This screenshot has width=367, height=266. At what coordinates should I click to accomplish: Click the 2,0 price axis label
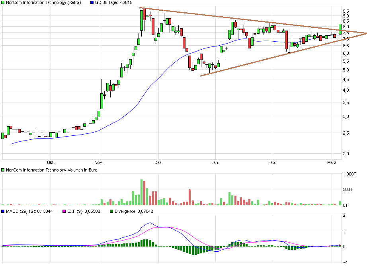pyautogui.click(x=346, y=154)
